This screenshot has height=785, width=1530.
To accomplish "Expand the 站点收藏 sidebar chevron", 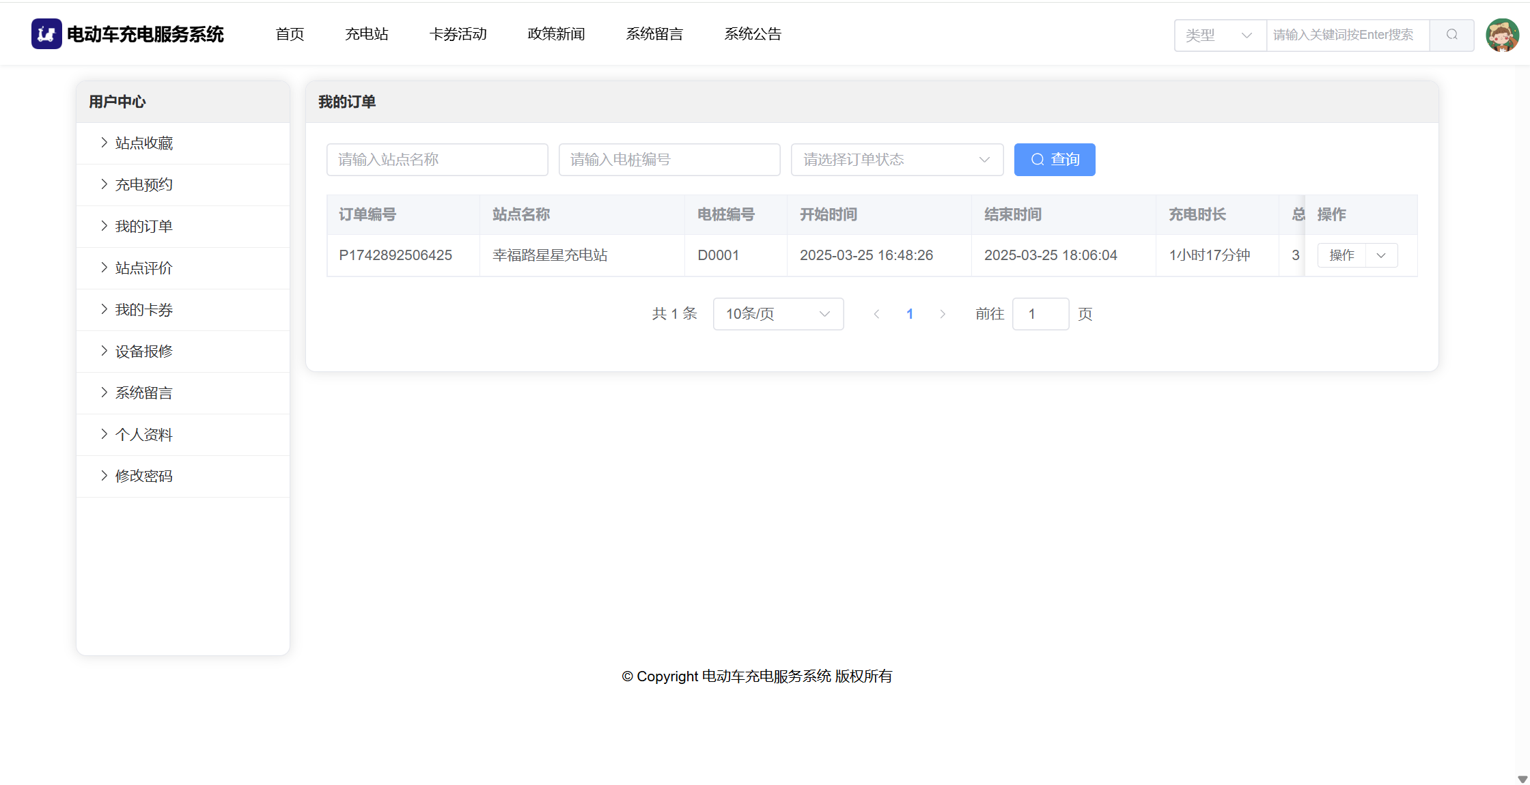I will (104, 143).
